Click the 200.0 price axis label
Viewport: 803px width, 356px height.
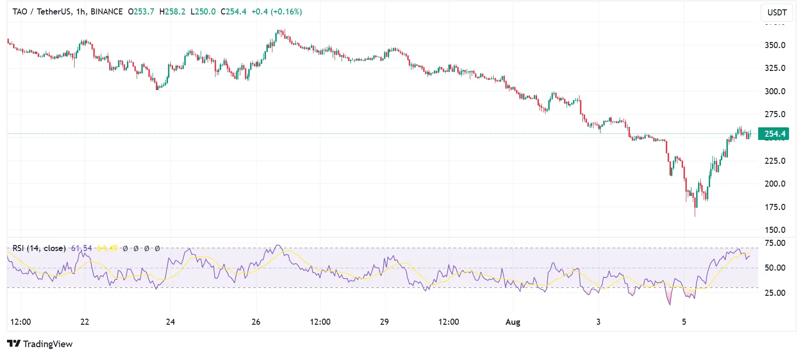[775, 184]
